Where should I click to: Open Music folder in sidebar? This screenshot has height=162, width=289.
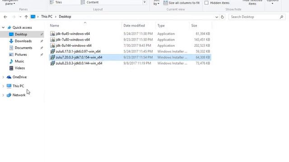[x=19, y=61]
